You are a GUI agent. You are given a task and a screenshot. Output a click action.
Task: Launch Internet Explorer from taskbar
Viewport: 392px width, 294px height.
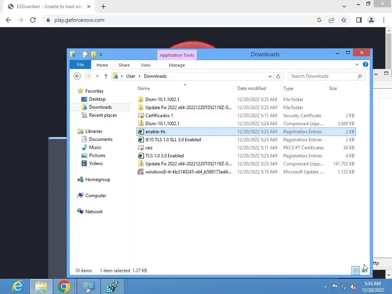18,286
